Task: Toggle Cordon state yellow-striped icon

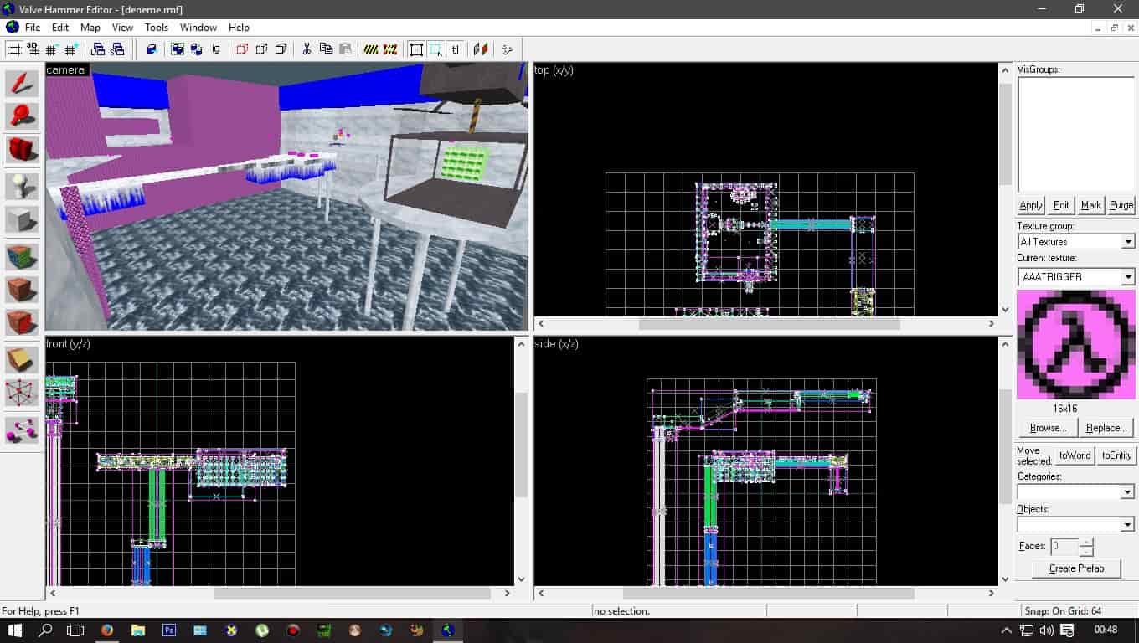Action: click(x=371, y=49)
